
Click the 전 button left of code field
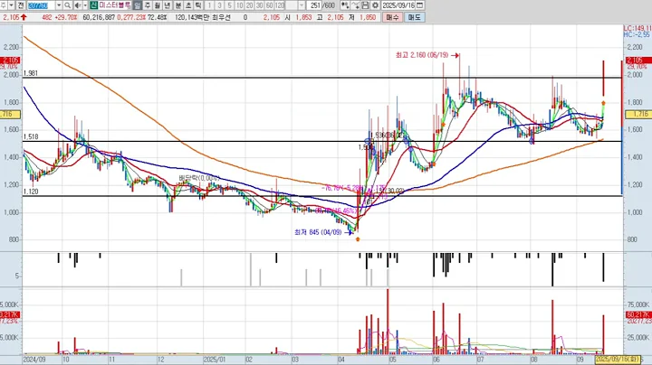[x=21, y=5]
